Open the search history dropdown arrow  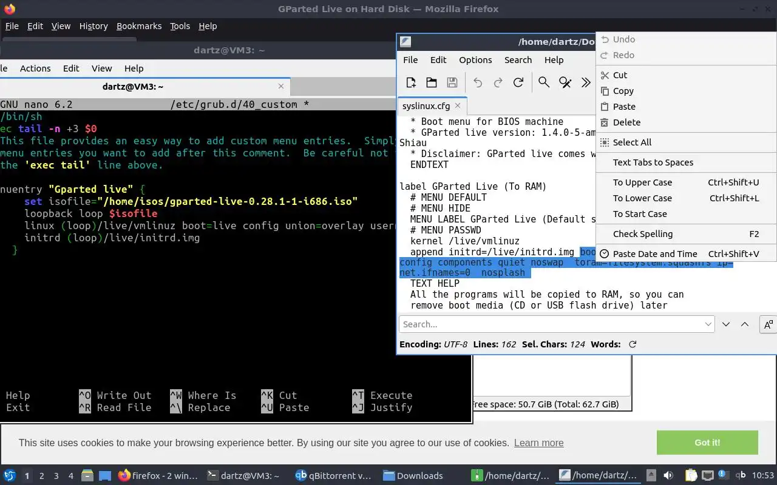click(708, 324)
